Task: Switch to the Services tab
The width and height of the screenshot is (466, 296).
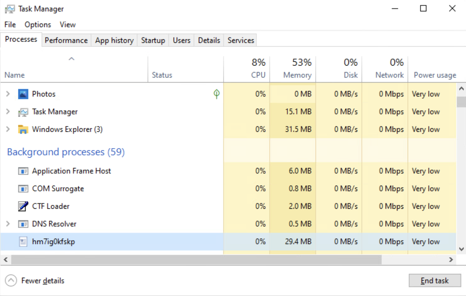Action: 241,40
